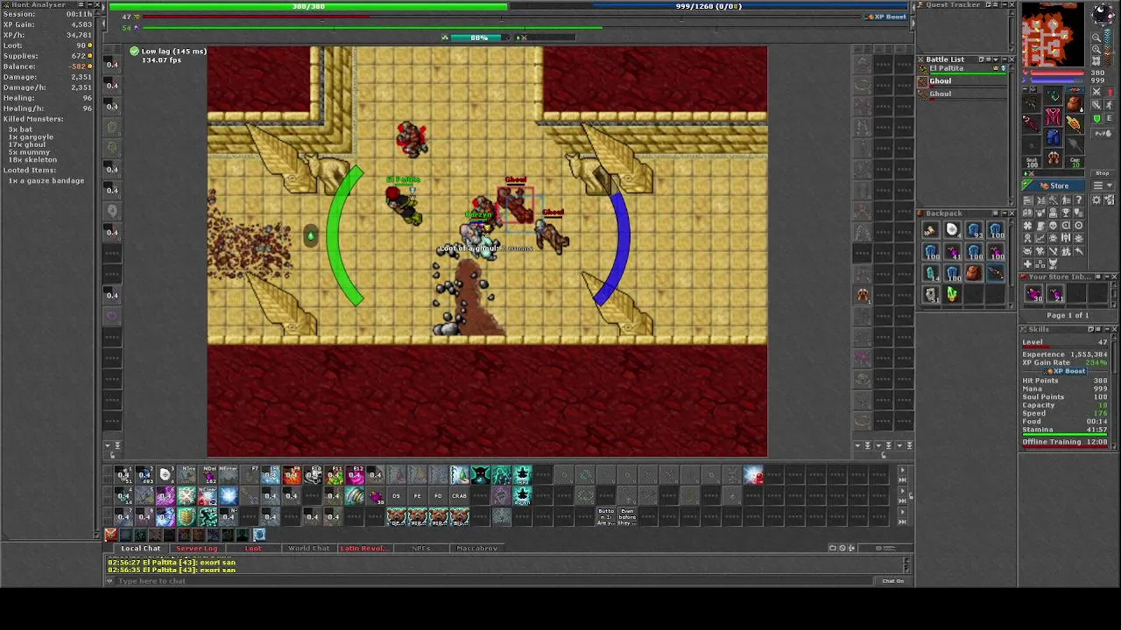Switch to the Local Chat tab

point(140,549)
